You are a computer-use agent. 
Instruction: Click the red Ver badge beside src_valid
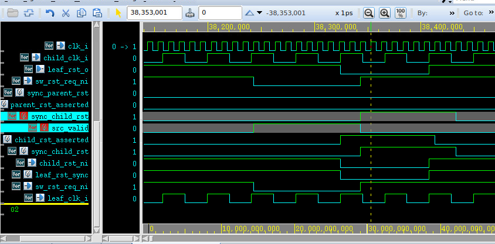(x=32, y=128)
